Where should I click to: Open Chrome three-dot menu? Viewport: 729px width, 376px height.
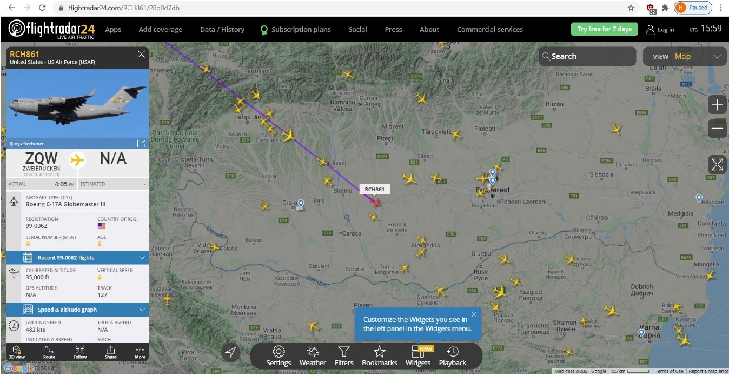[x=721, y=8]
